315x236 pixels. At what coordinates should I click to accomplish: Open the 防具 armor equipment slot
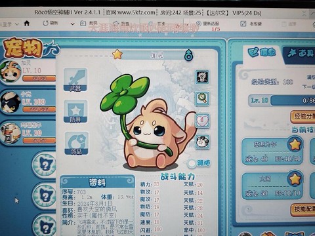pyautogui.click(x=75, y=111)
